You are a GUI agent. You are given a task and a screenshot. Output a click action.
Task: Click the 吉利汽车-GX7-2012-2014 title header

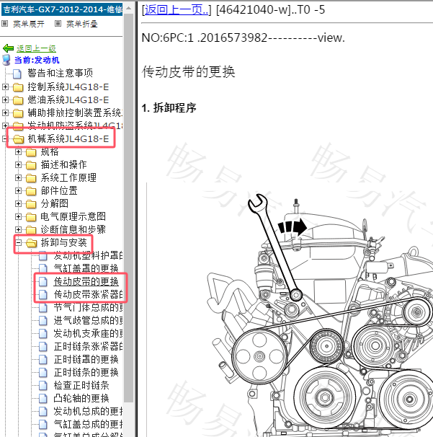pos(62,9)
